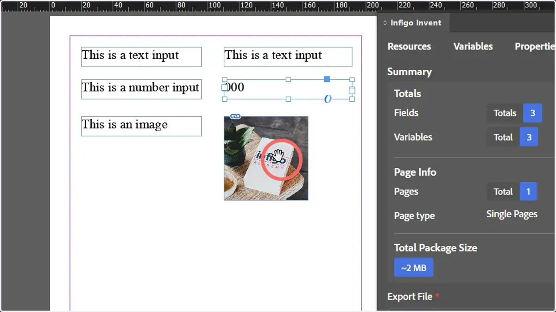Click the right 'This is a text input' frame

coord(288,57)
